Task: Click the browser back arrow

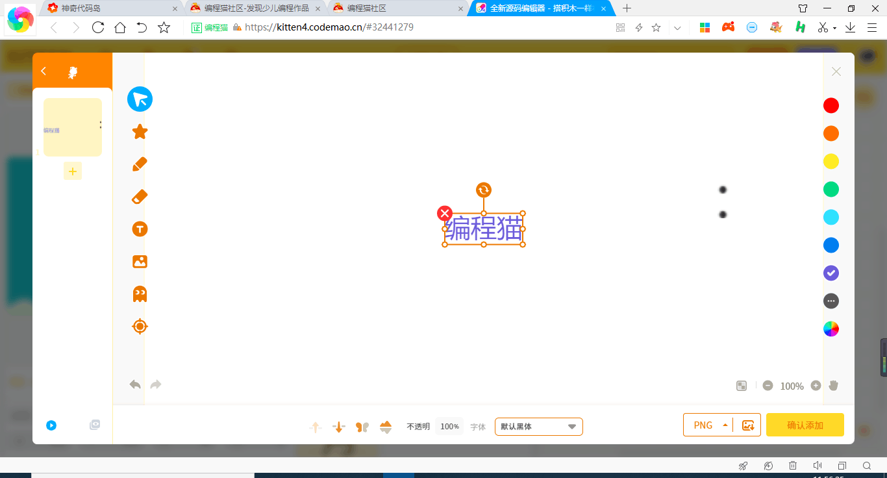Action: [x=54, y=27]
